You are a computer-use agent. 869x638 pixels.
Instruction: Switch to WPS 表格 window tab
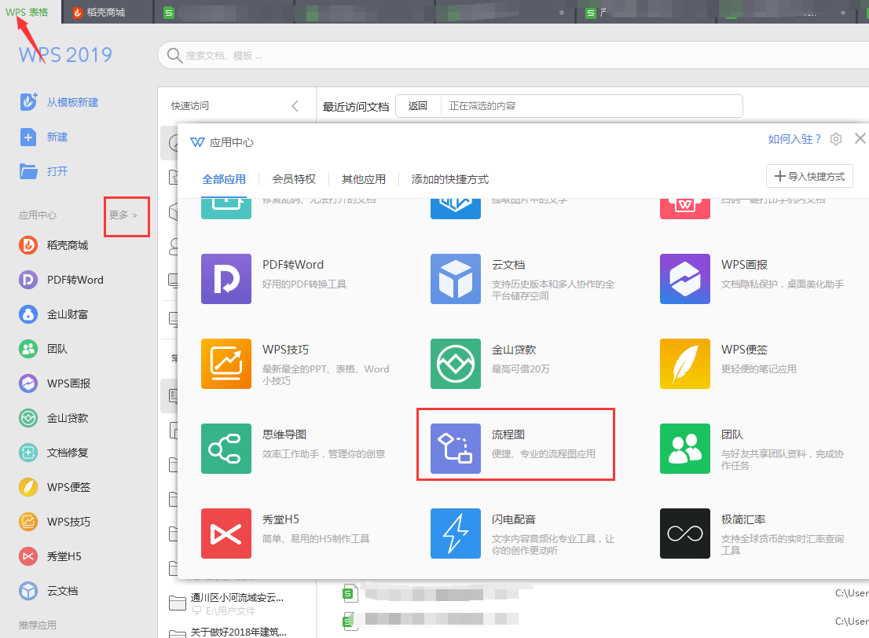click(27, 12)
